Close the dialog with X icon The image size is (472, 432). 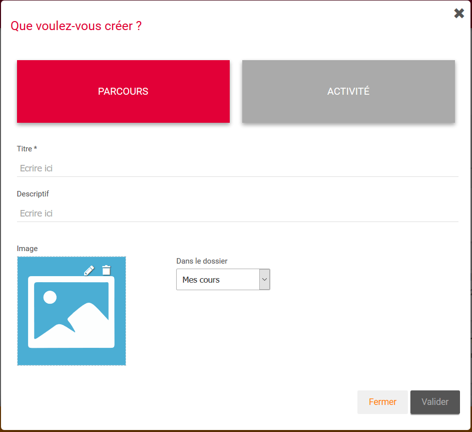459,14
